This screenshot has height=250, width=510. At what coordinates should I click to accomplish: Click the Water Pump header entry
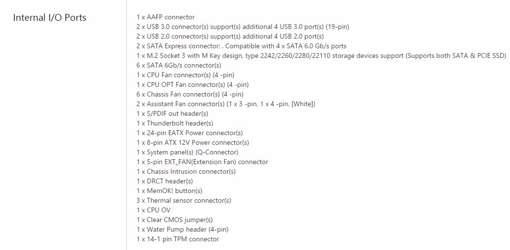182,230
